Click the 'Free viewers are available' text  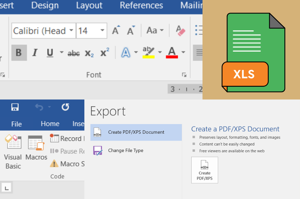pos(232,151)
